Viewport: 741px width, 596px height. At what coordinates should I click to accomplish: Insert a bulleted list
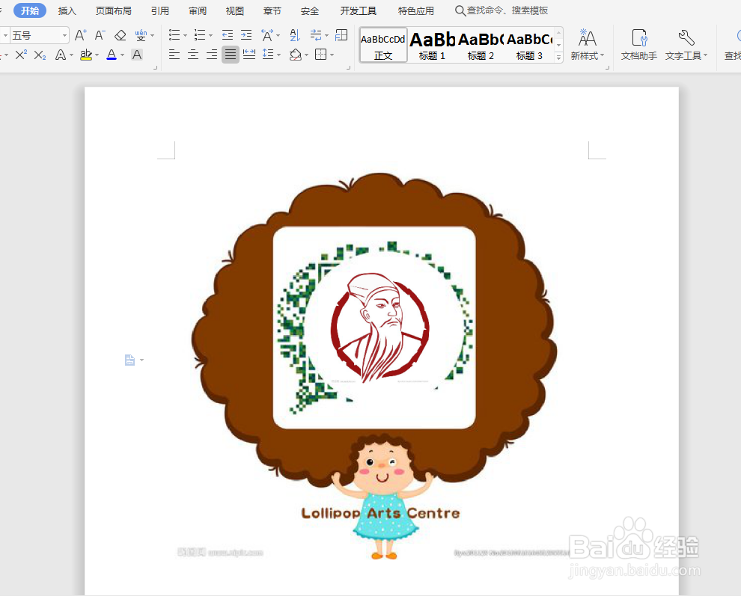pyautogui.click(x=174, y=35)
